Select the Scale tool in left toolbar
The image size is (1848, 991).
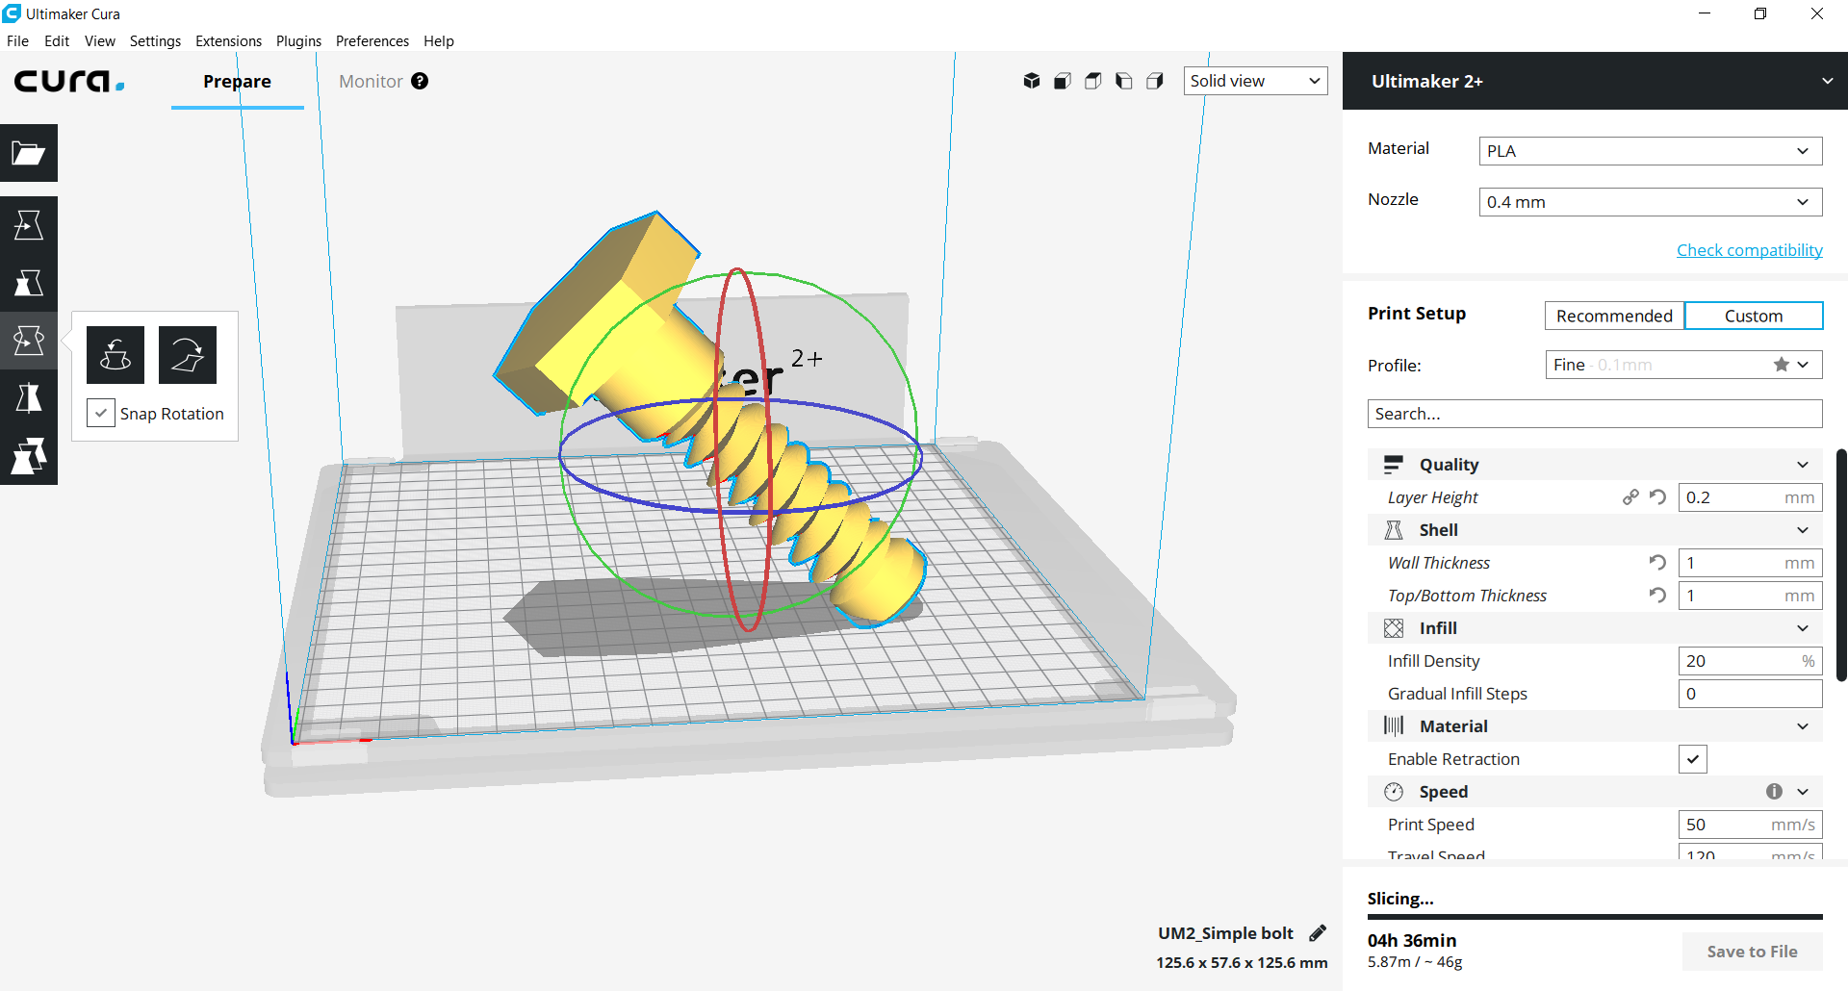pyautogui.click(x=29, y=283)
